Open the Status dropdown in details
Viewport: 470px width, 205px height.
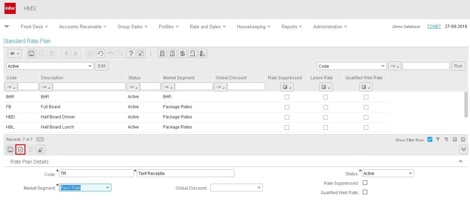tap(410, 174)
